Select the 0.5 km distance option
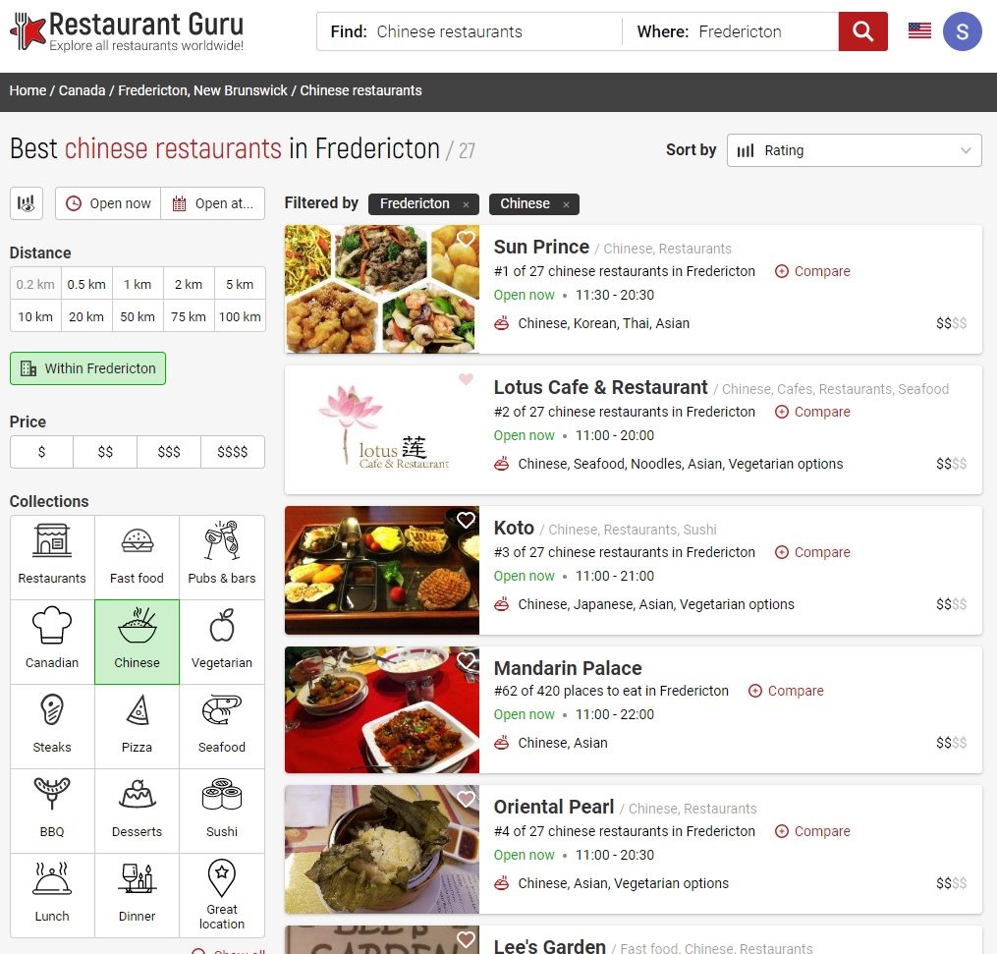Image resolution: width=997 pixels, height=954 pixels. coord(86,284)
